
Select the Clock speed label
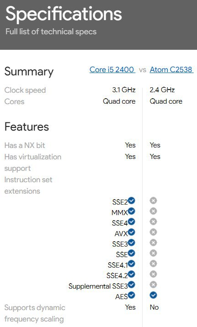[25, 90]
